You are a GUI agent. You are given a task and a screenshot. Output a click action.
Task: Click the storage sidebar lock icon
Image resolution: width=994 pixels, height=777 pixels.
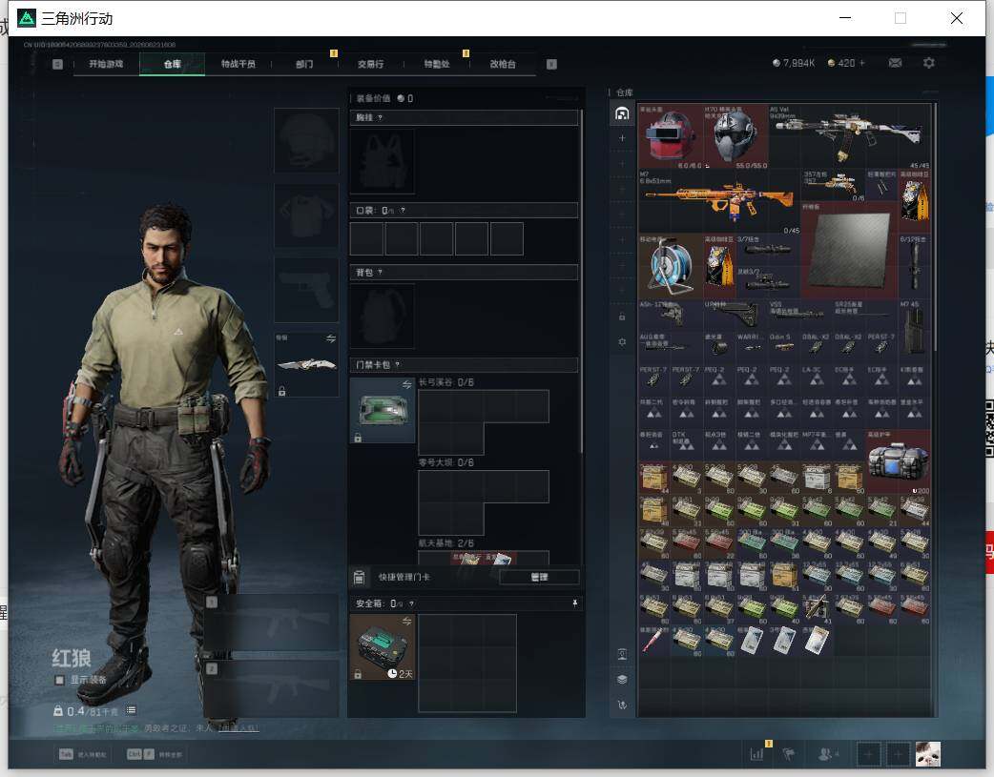coord(622,317)
